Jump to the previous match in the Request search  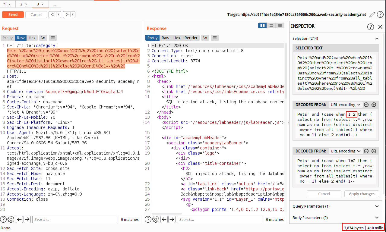click(19, 219)
